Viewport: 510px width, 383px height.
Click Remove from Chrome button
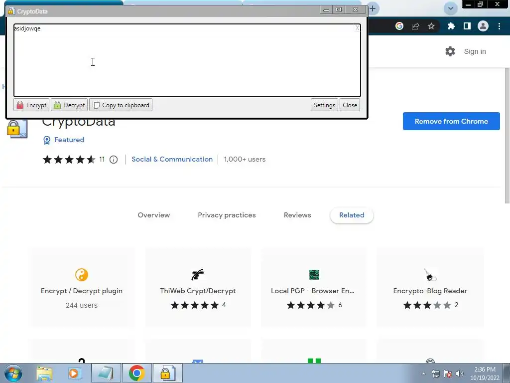click(x=451, y=121)
